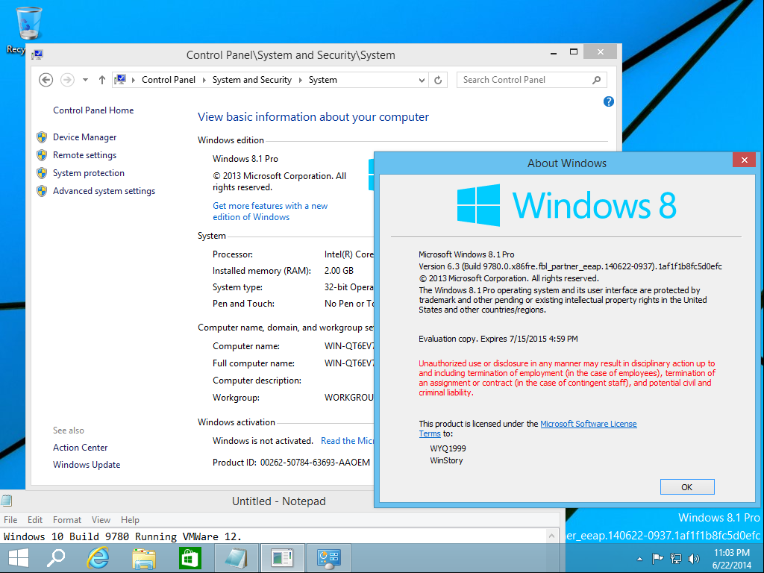Image resolution: width=764 pixels, height=573 pixels.
Task: Click OK in the About Windows dialog
Action: tap(687, 486)
